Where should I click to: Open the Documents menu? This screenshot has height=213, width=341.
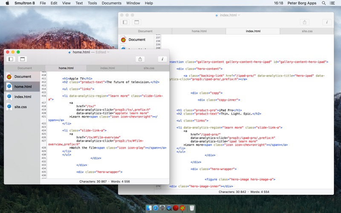(112, 3)
